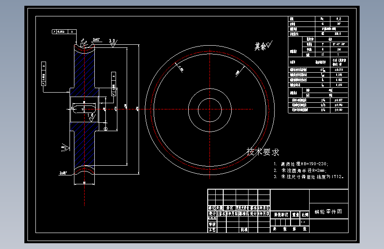
Task: Click the 工艺 row label in title block
Action: click(x=212, y=230)
